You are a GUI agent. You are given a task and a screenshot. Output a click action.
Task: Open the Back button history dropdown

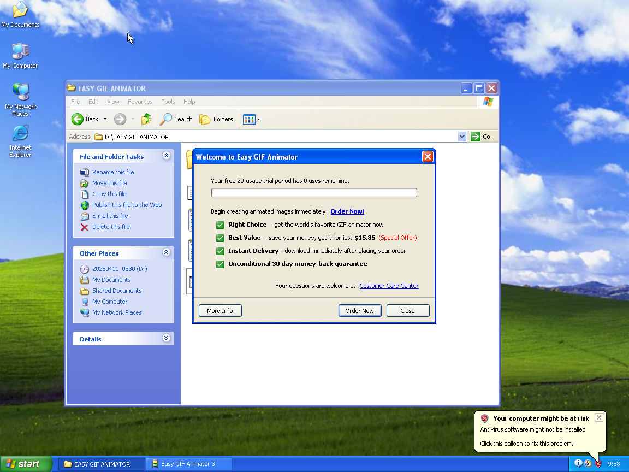[105, 119]
